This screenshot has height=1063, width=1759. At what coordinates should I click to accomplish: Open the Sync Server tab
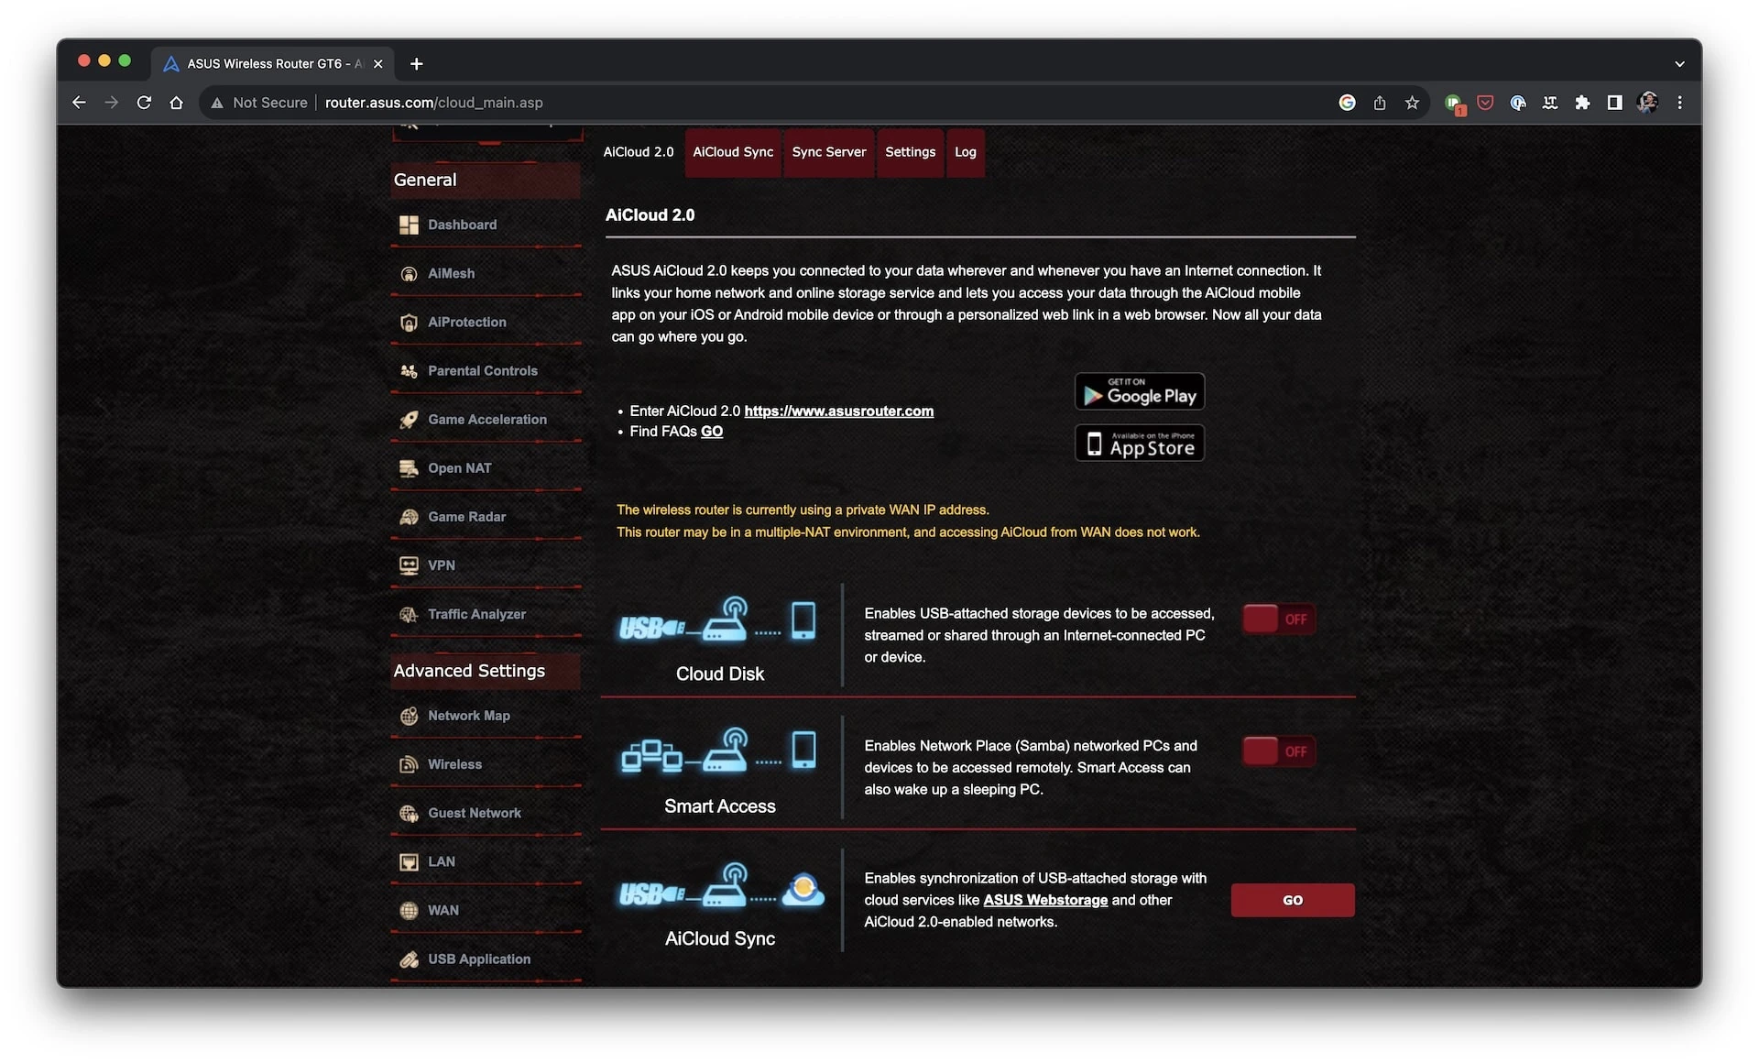point(829,152)
